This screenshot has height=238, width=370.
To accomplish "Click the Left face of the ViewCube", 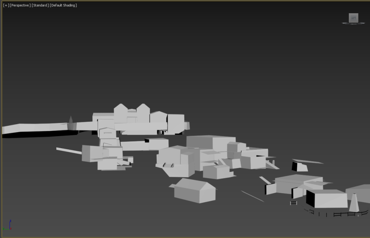I will [x=354, y=18].
